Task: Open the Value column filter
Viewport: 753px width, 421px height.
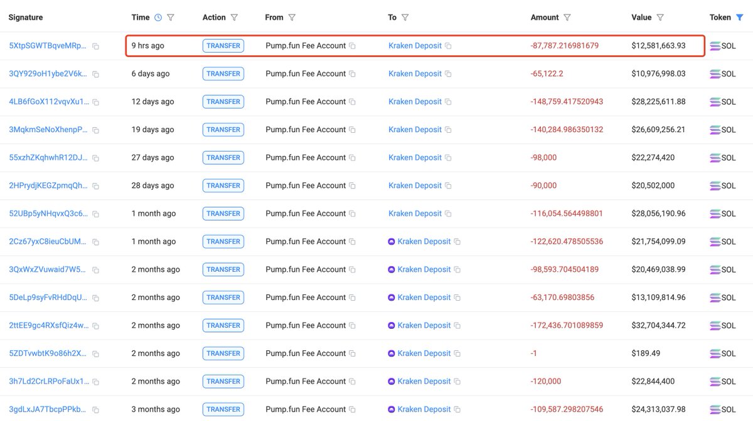Action: 661,18
